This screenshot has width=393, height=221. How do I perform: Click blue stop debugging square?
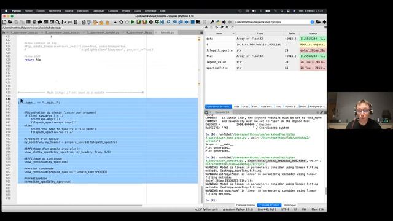pyautogui.click(x=192, y=22)
